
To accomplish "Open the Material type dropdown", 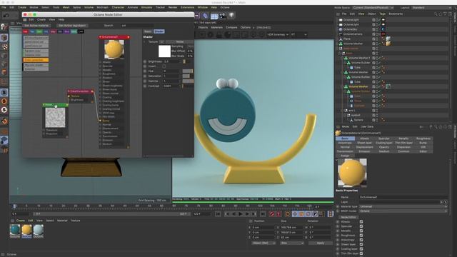I will coord(403,206).
